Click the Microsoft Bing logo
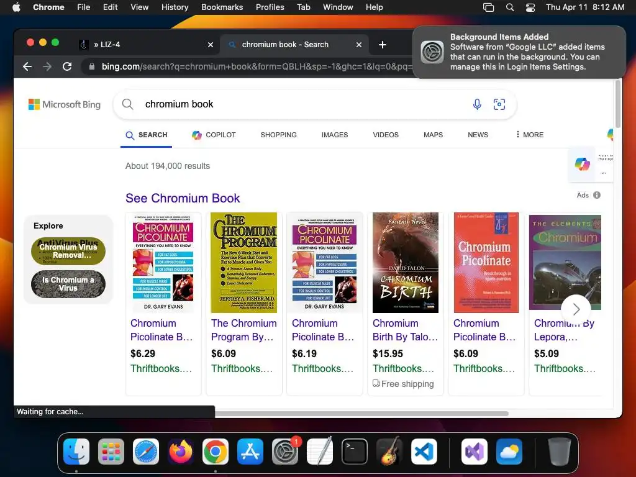Screen dimensions: 636x477 (x=65, y=104)
